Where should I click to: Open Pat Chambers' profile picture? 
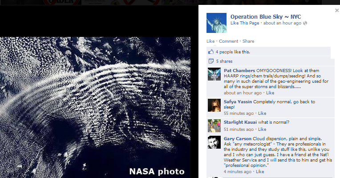click(x=214, y=74)
